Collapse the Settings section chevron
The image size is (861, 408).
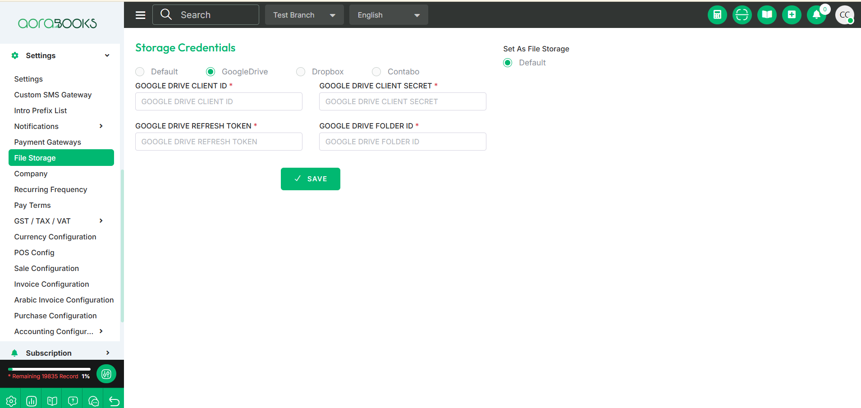coord(107,55)
